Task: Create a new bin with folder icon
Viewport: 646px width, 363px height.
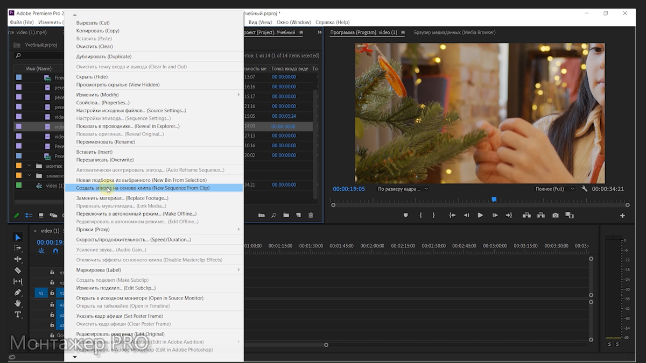Action: pos(286,215)
